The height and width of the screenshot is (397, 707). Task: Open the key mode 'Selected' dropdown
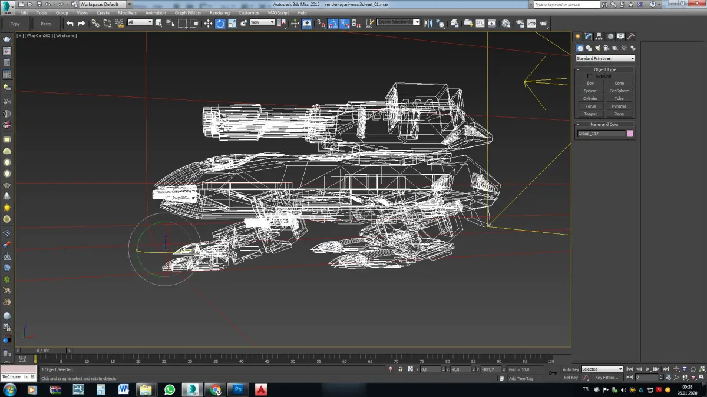click(602, 369)
